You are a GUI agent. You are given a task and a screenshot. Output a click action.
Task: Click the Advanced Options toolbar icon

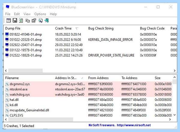click(x=8, y=21)
